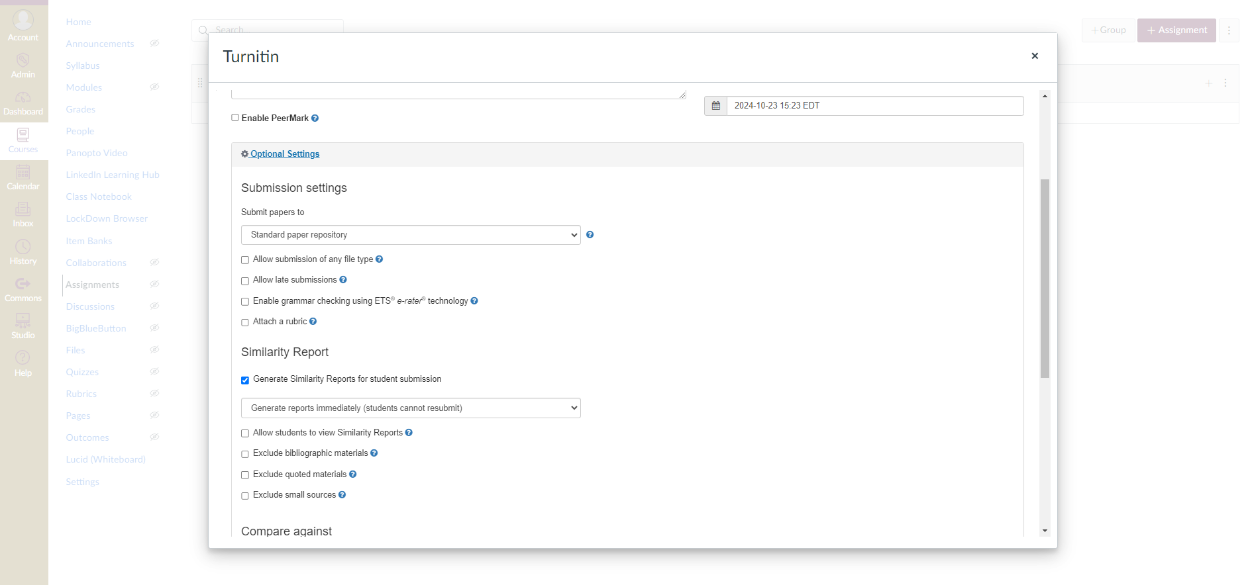Click the search magnifier icon
This screenshot has height=585, width=1250.
click(203, 30)
